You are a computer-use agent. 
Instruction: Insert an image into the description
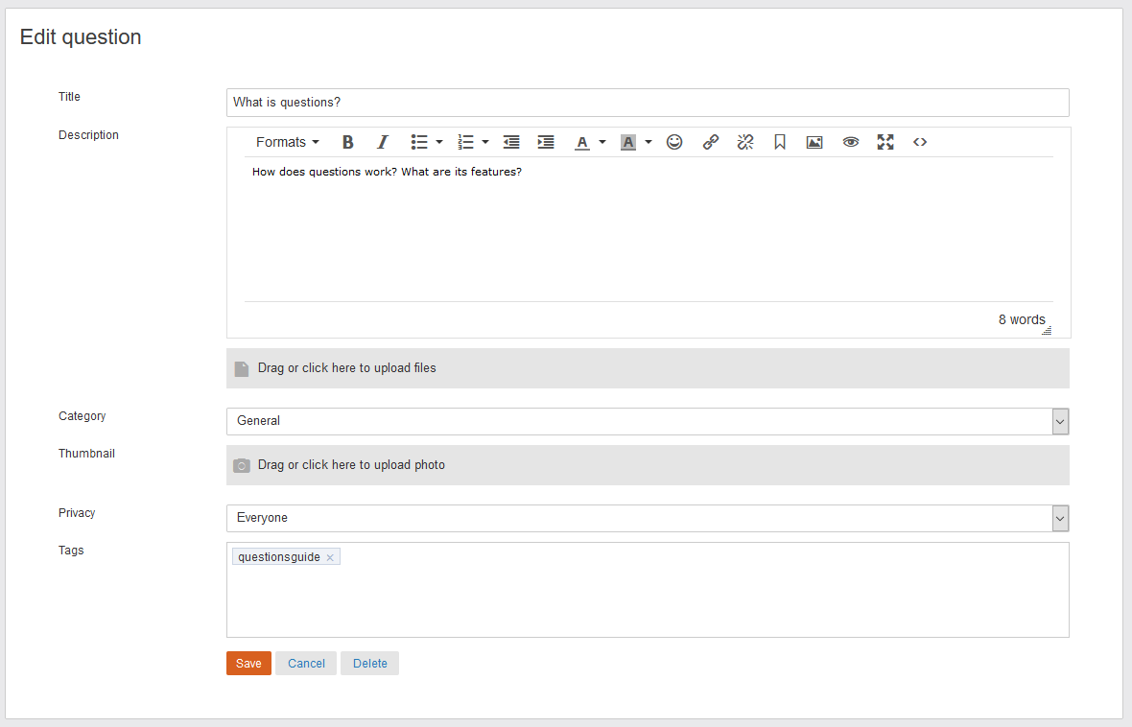(x=814, y=142)
